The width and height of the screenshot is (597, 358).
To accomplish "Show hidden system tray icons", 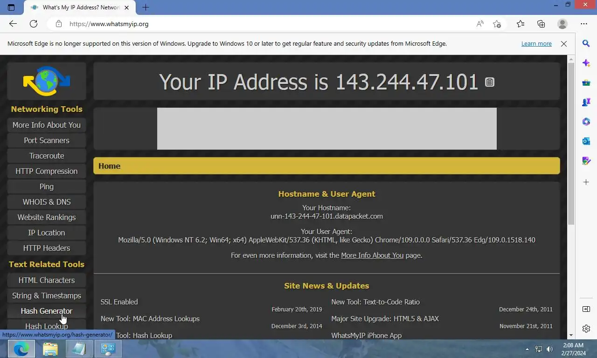I will point(528,349).
